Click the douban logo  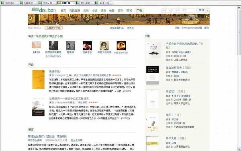click(44, 10)
